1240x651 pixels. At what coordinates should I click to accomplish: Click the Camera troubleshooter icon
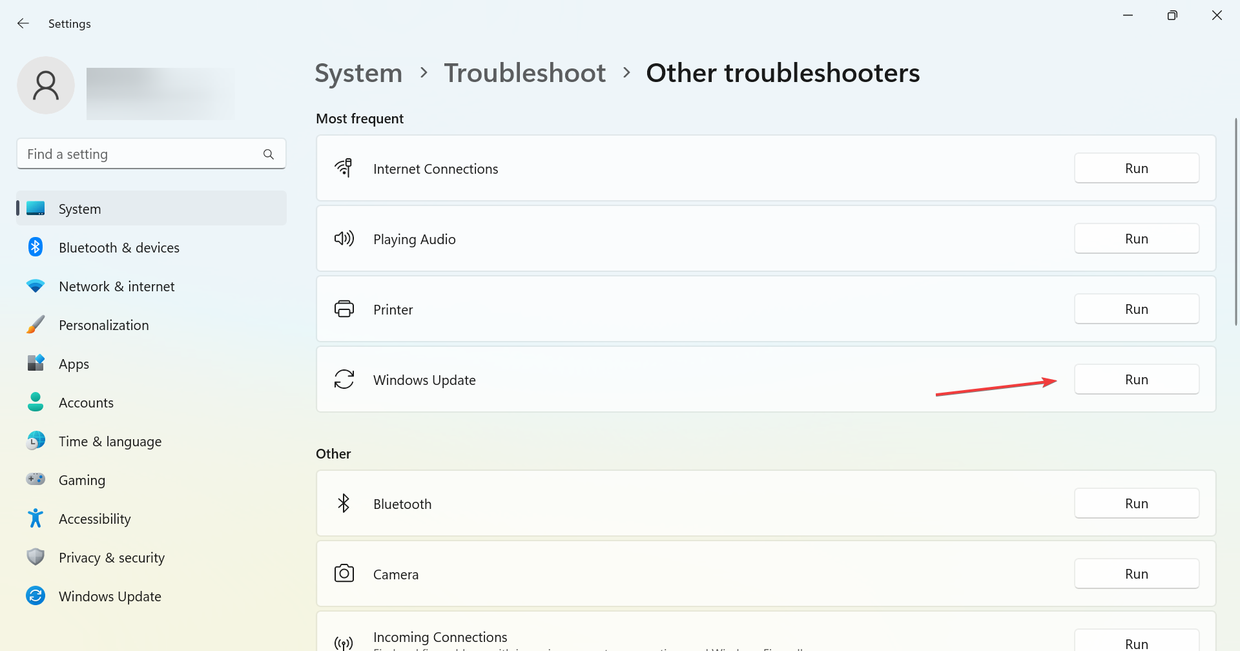[344, 573]
